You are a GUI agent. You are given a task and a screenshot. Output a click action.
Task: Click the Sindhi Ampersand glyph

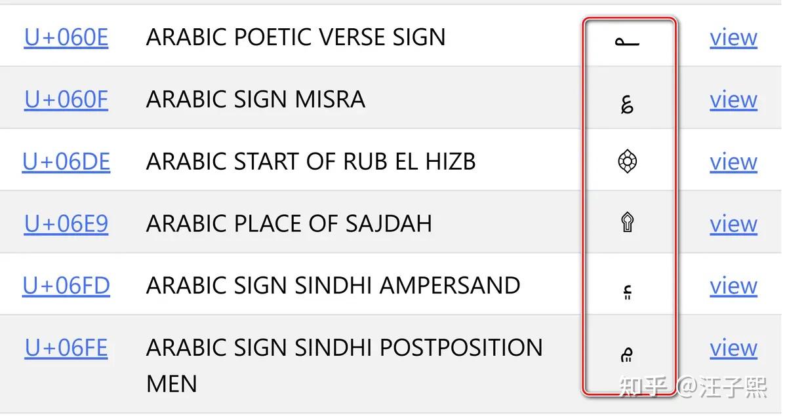click(x=627, y=290)
